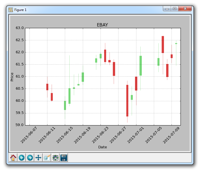
Task: Minimize the Figure 1 window
Action: (167, 9)
